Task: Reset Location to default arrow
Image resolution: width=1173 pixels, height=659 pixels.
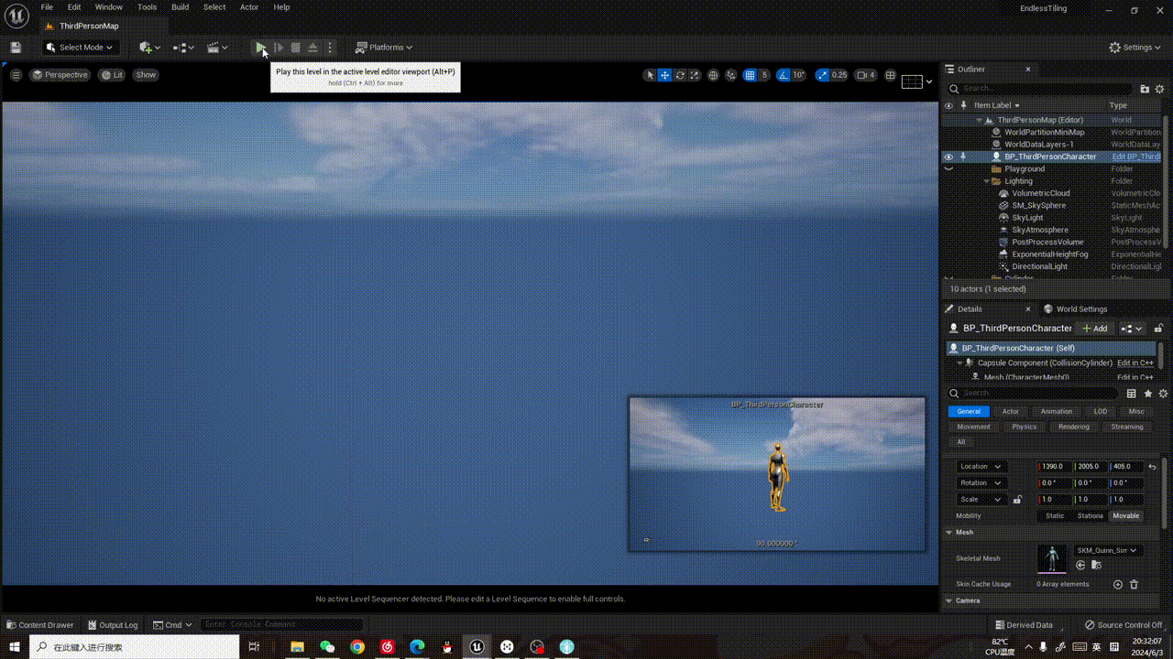Action: click(1152, 467)
